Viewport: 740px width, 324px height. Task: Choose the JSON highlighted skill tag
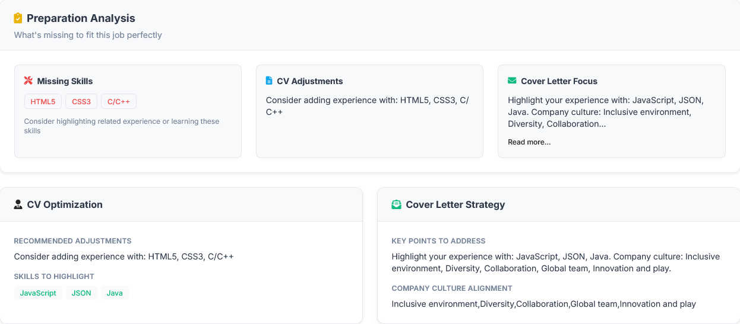(81, 293)
